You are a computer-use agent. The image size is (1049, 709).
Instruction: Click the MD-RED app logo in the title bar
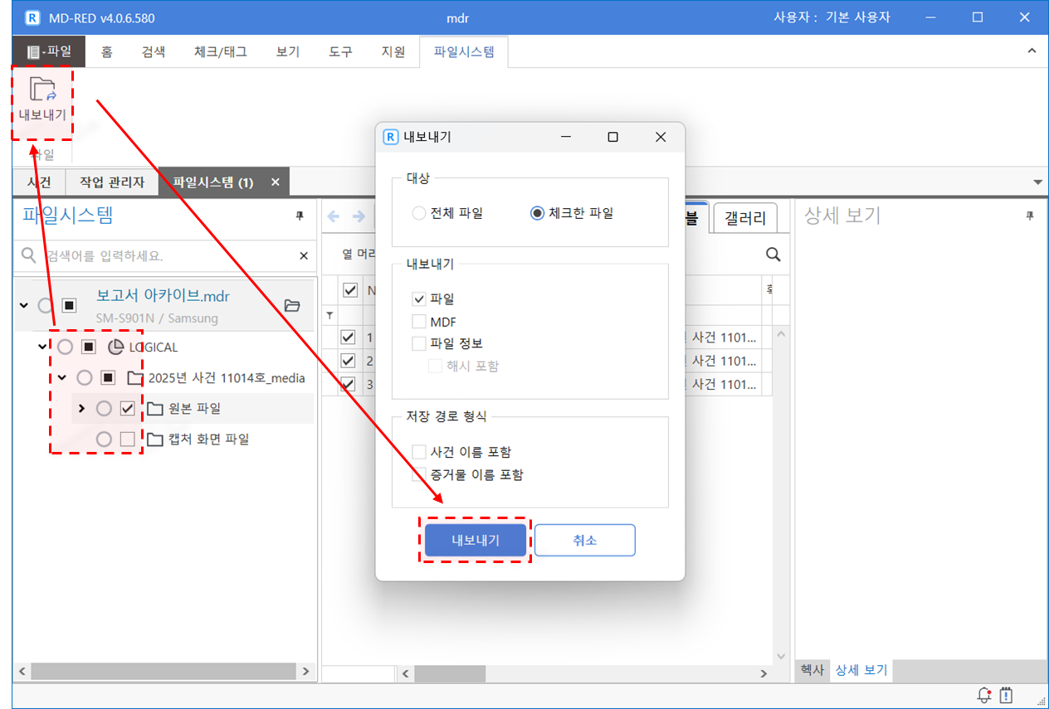pos(32,17)
